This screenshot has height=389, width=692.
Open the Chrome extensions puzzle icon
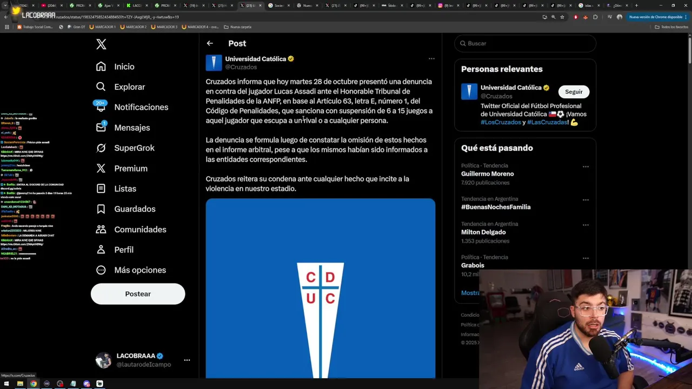(x=595, y=17)
